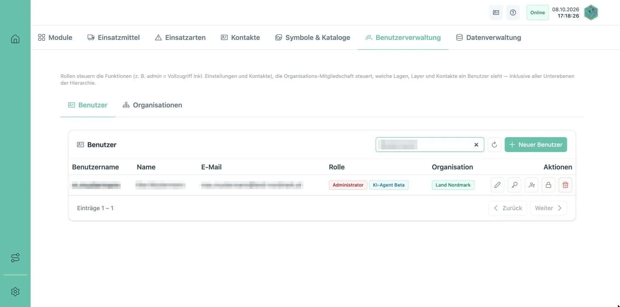This screenshot has width=620, height=307.
Task: Click the Benutzername column header
Action: click(x=96, y=167)
